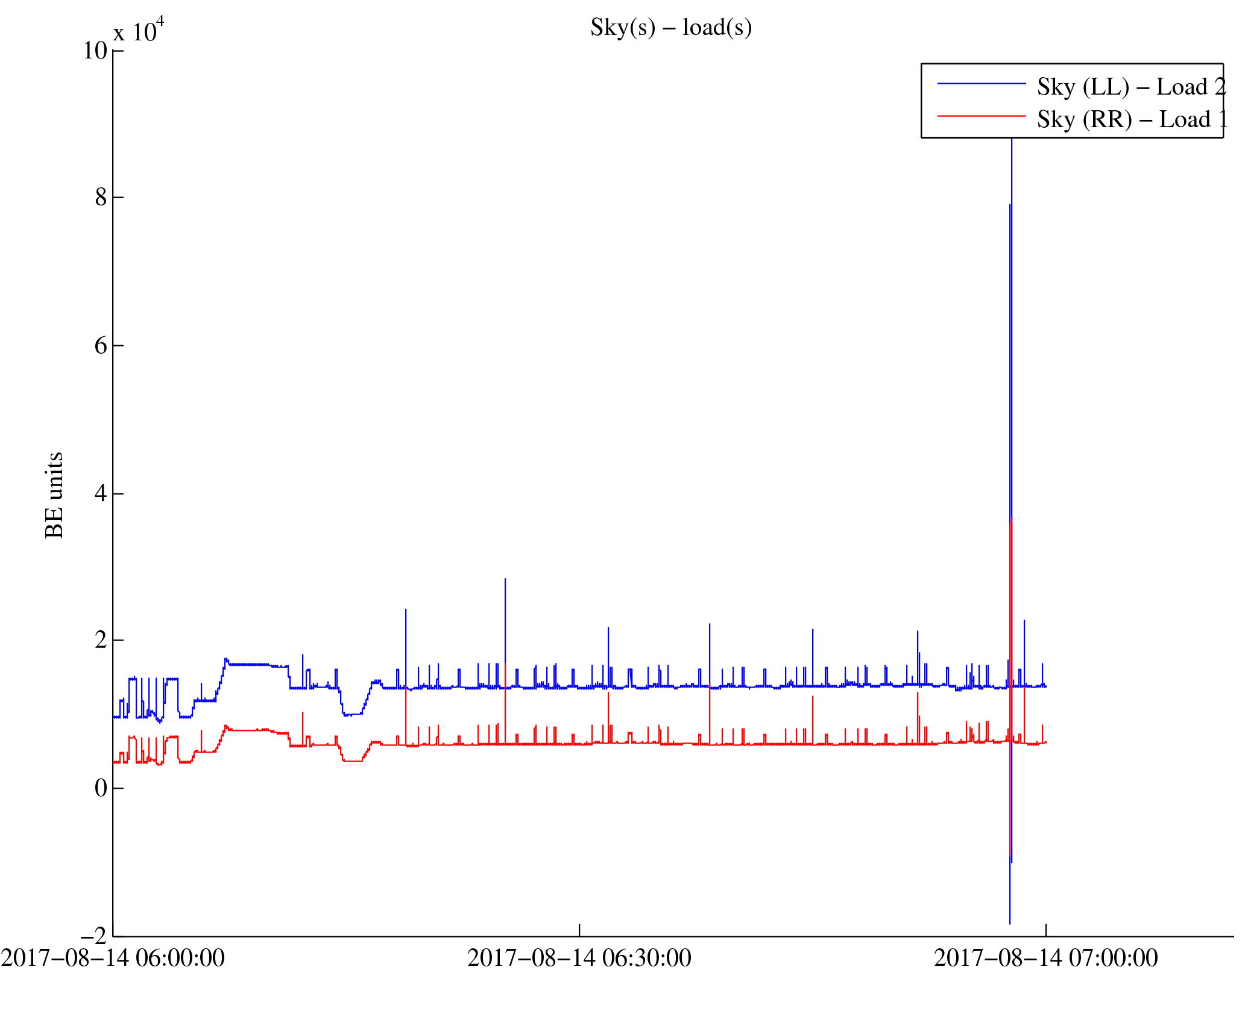Click the plot title 'Sky(s) – load(s)'
Viewport: 1251px width, 1014px height.
coord(671,28)
